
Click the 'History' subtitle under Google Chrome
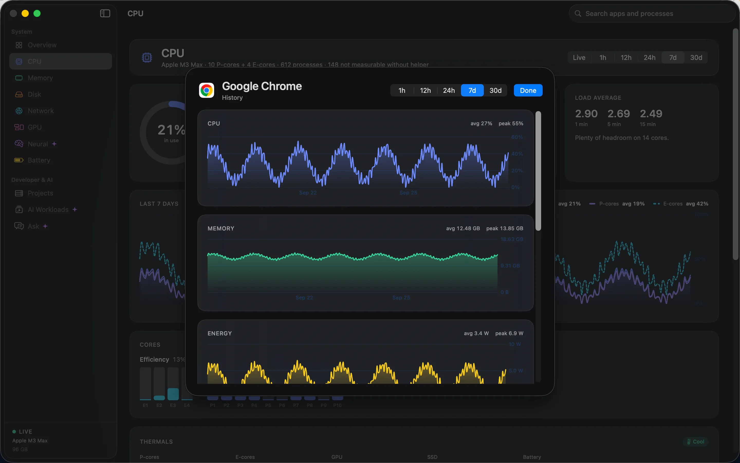coord(232,98)
